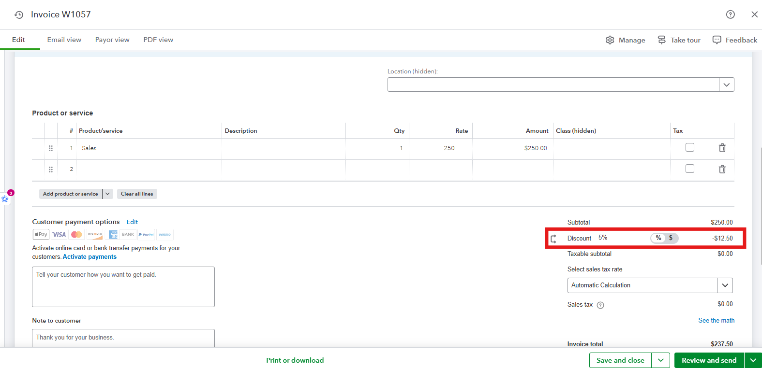Viewport: 762px width, 368px height.
Task: Click the PayPal payment icon
Action: (146, 235)
